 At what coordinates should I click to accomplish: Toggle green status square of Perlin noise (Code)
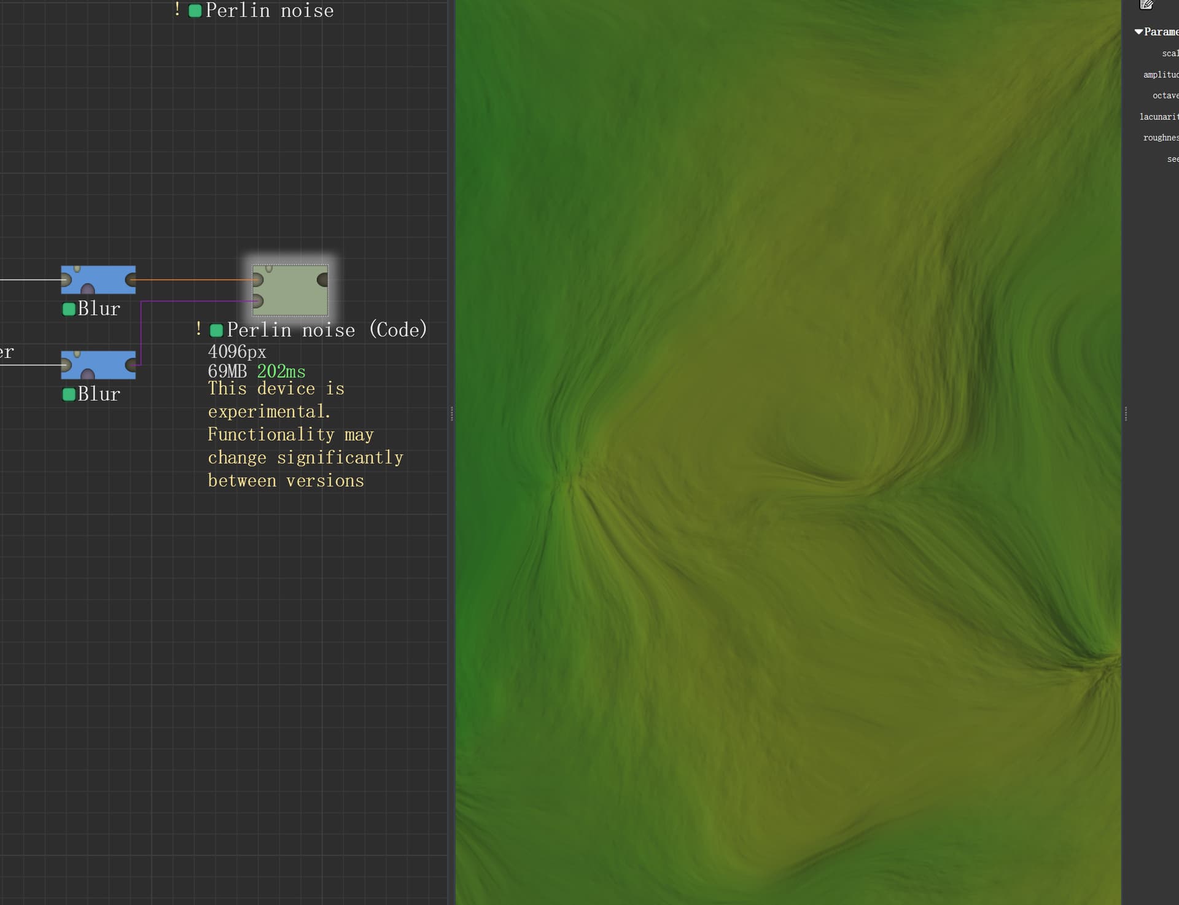(x=216, y=331)
